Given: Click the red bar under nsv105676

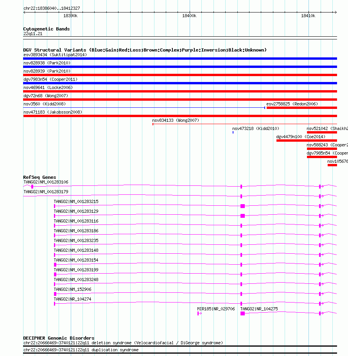Looking at the screenshot, I should pyautogui.click(x=332, y=165).
